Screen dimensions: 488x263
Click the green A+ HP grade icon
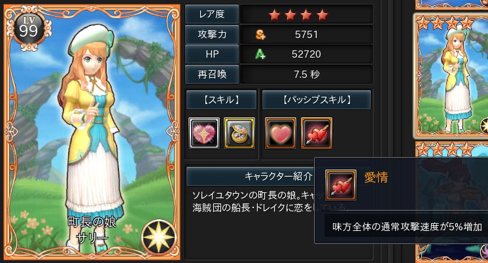[x=260, y=54]
